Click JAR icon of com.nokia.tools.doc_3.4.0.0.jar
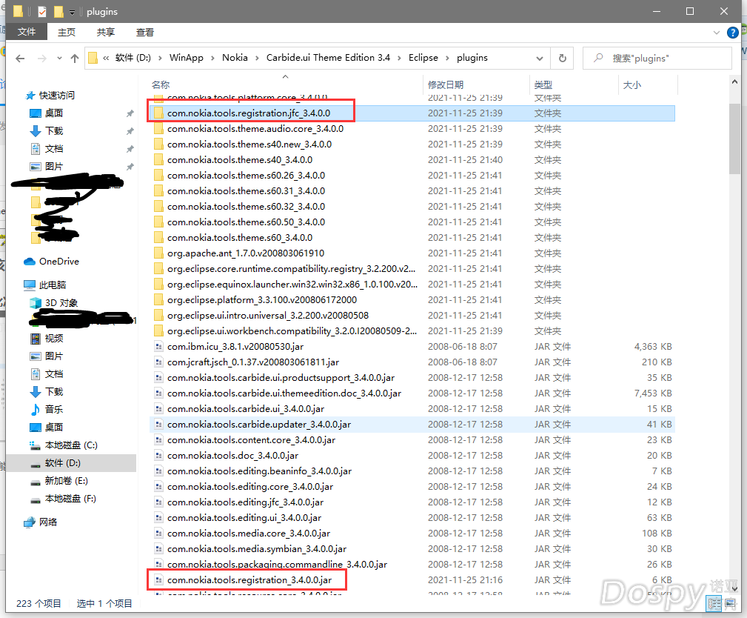This screenshot has width=747, height=618. click(158, 456)
